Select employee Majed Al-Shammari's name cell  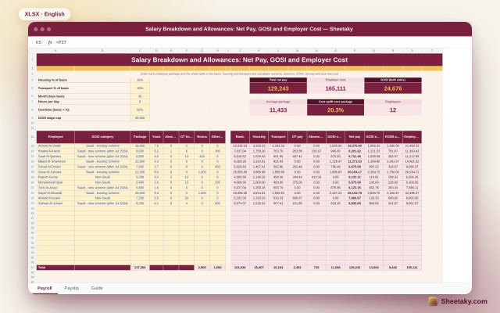55,162
